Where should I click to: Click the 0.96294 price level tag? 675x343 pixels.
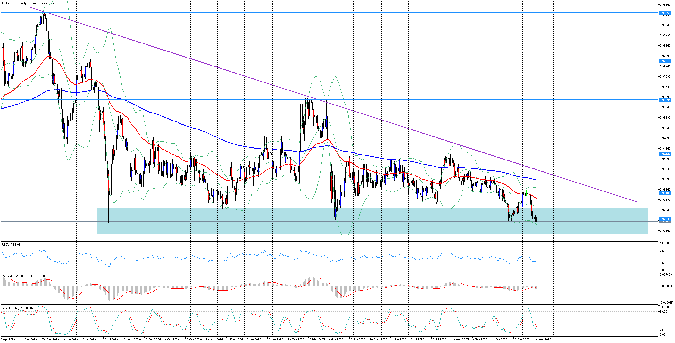[x=665, y=100]
